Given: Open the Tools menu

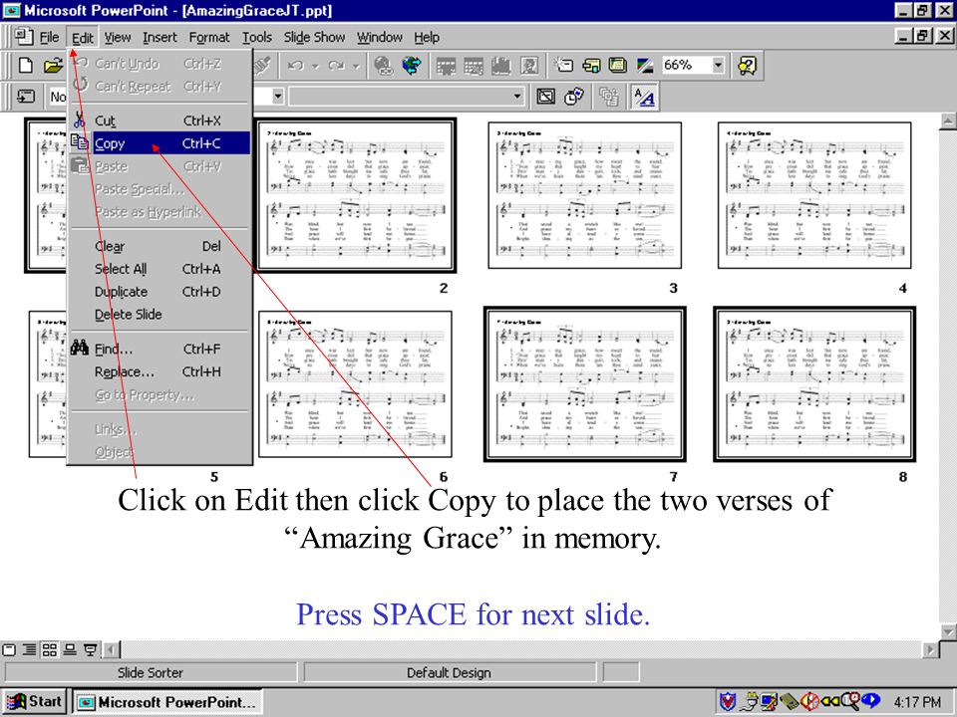Looking at the screenshot, I should tap(257, 37).
